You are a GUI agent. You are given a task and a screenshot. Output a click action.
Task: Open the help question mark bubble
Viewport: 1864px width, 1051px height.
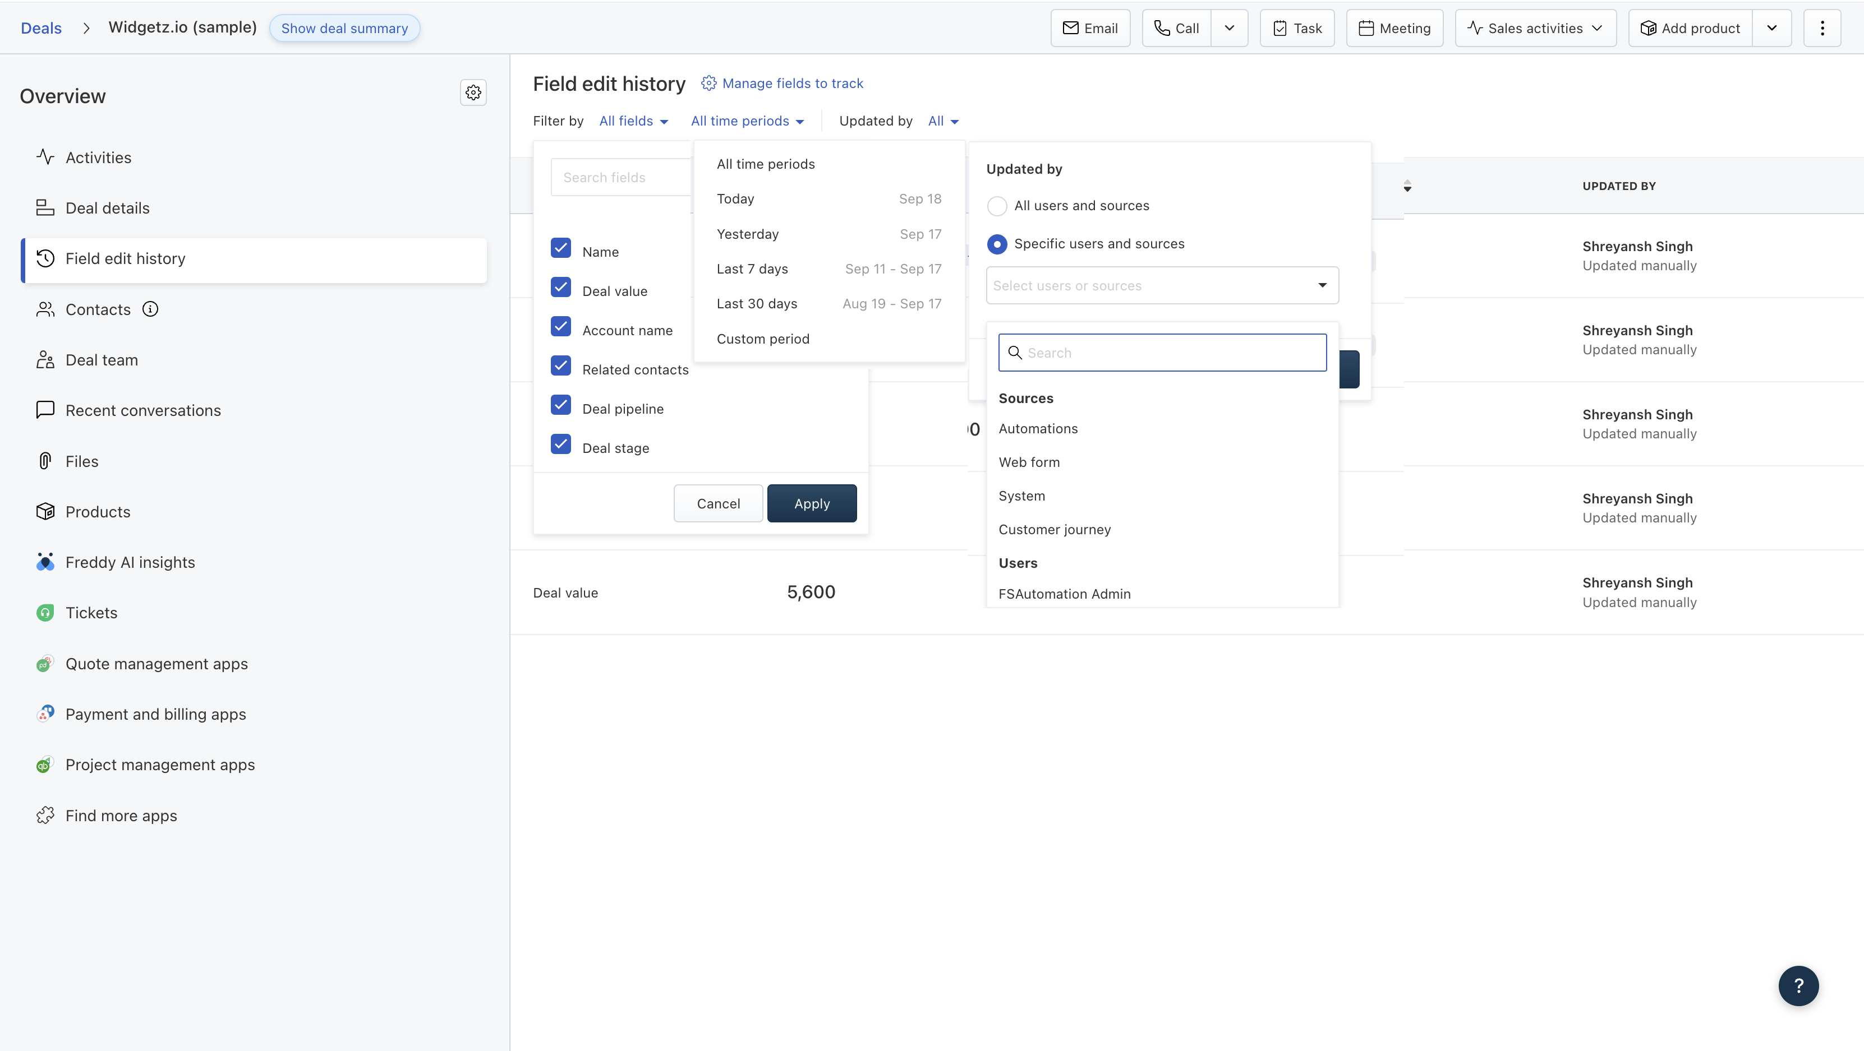pyautogui.click(x=1798, y=985)
